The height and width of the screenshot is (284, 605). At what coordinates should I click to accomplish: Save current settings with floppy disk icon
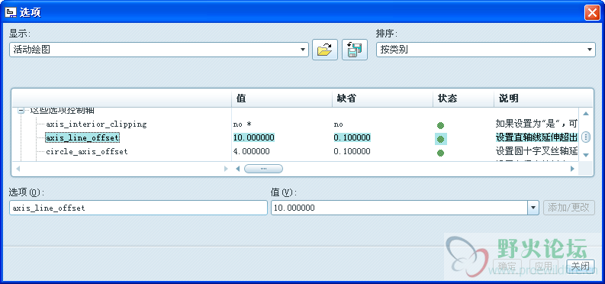click(355, 50)
